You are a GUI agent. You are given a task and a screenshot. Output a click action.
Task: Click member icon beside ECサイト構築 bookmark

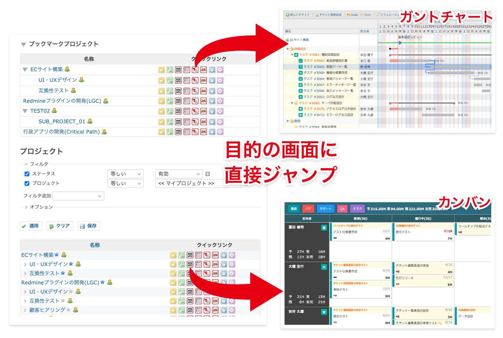(67, 69)
